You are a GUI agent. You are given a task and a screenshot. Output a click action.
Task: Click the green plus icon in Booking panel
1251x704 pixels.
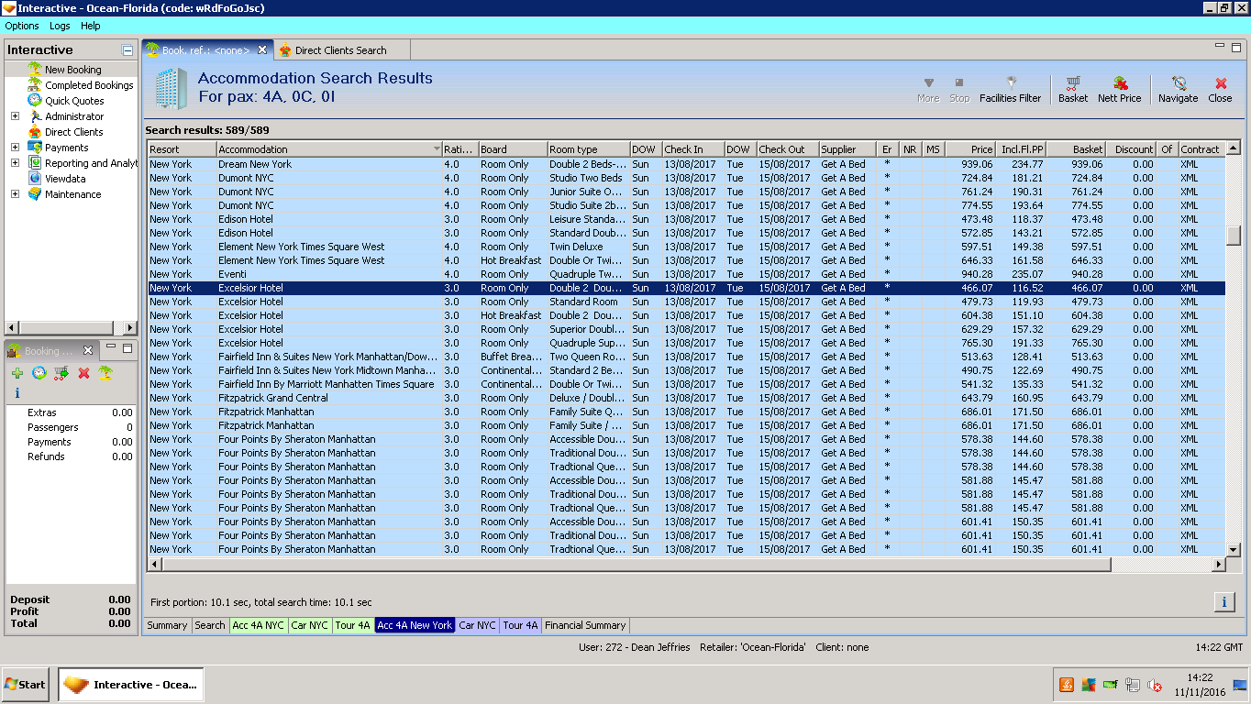point(17,373)
